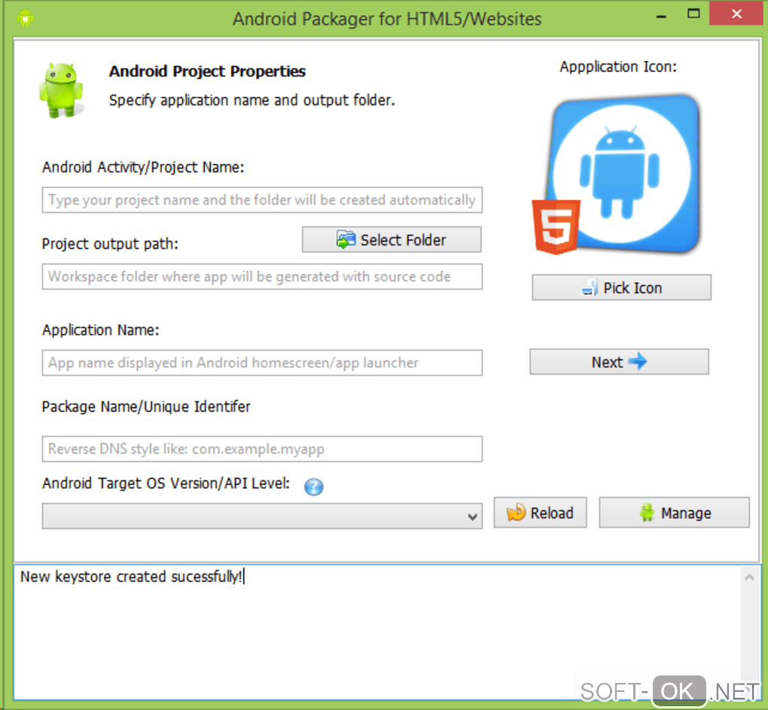Focus the Project output path field
Viewport: 768px width, 710px height.
coord(262,277)
